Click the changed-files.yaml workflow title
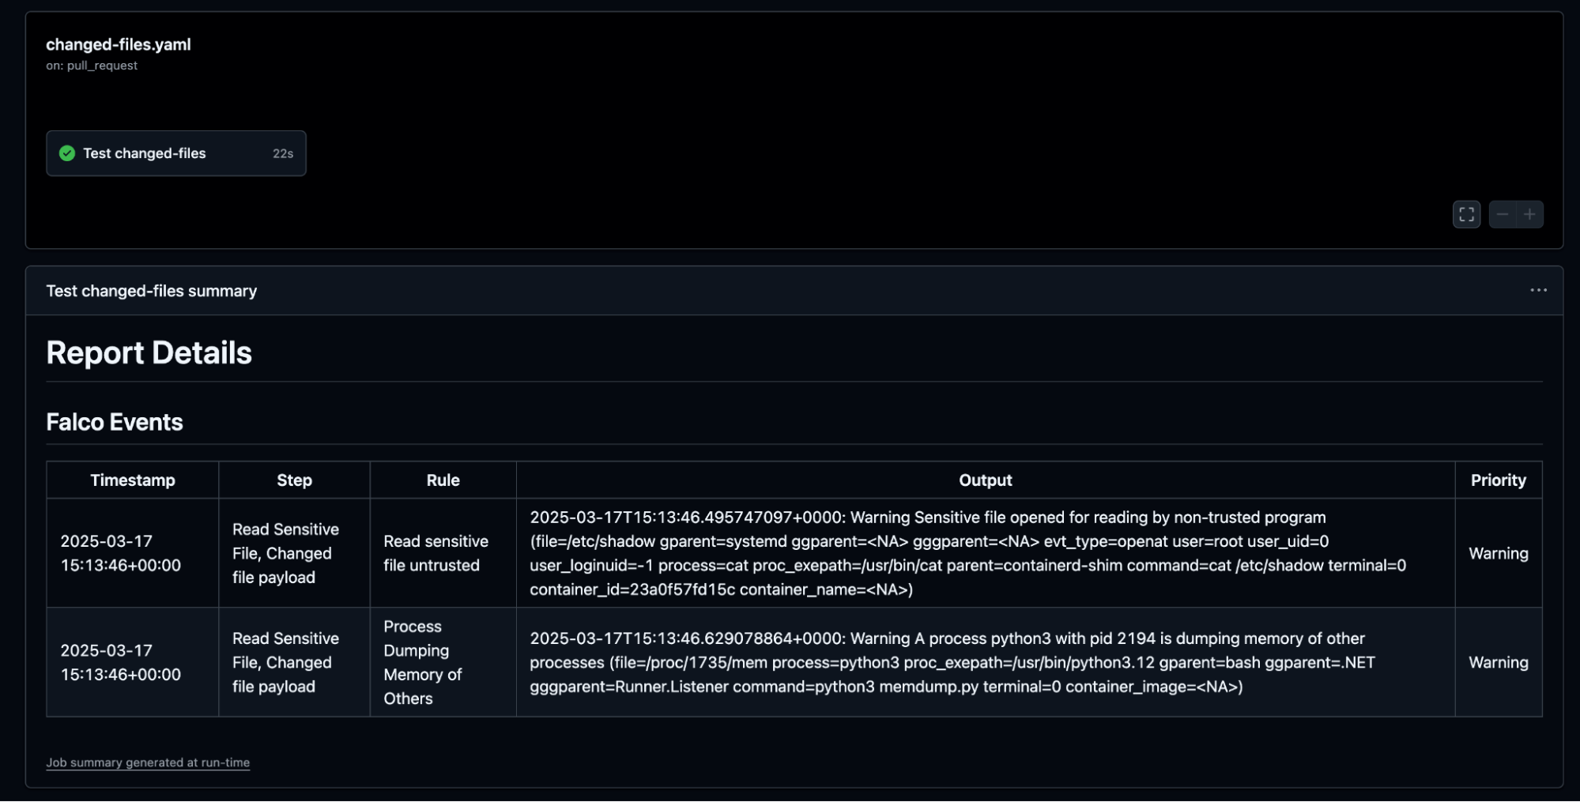The width and height of the screenshot is (1580, 802). point(119,44)
